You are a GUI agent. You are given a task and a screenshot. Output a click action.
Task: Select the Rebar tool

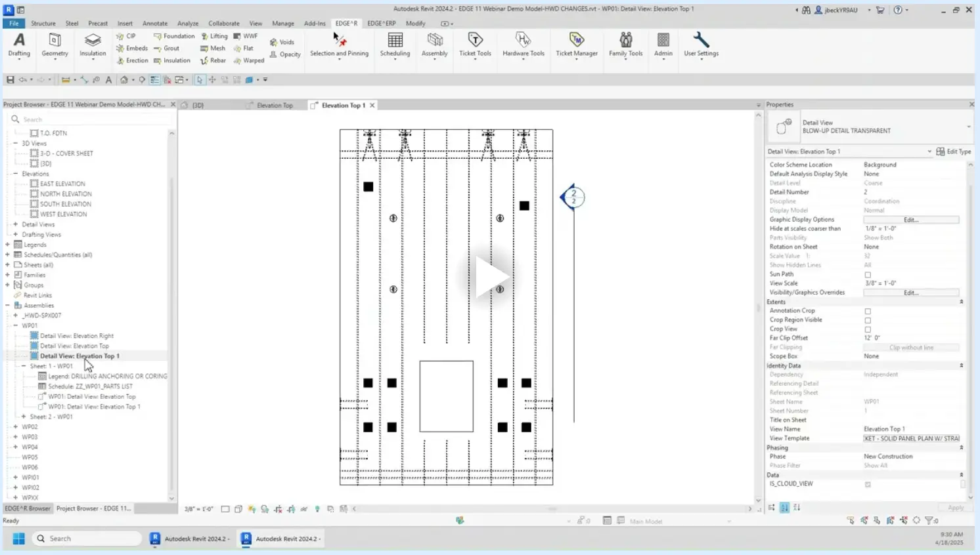(213, 60)
